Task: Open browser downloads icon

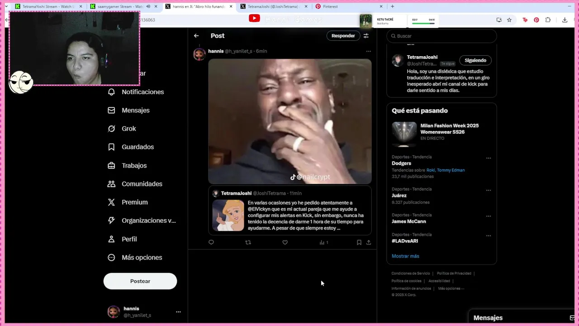Action: (x=565, y=20)
